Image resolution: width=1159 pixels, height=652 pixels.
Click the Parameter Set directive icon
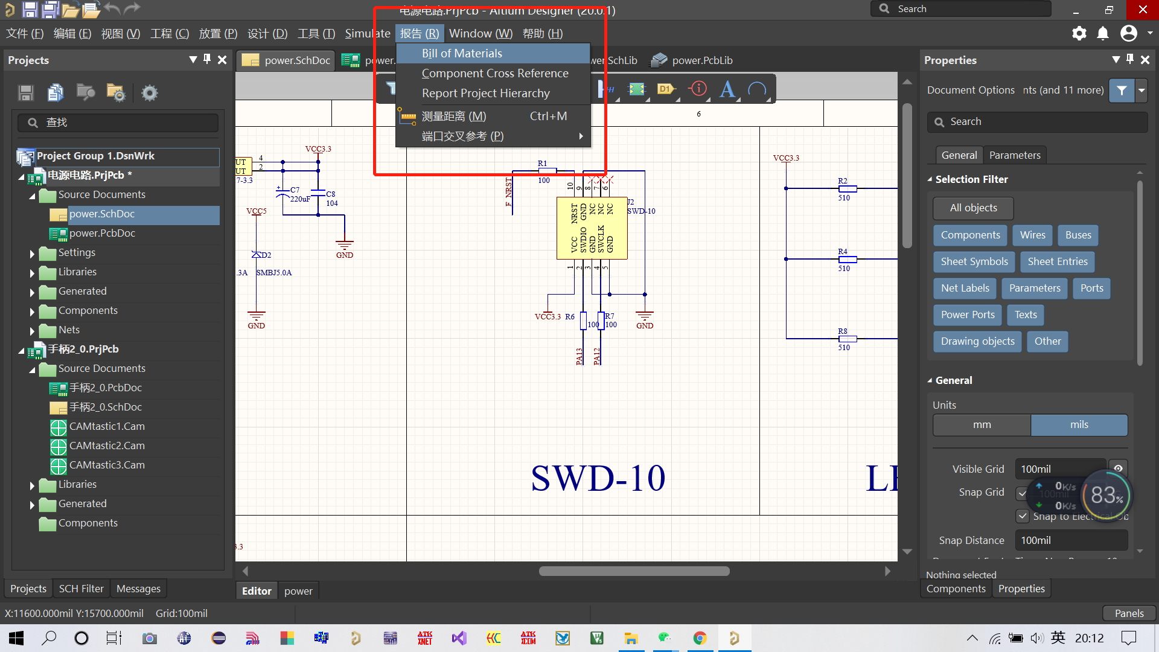click(698, 89)
